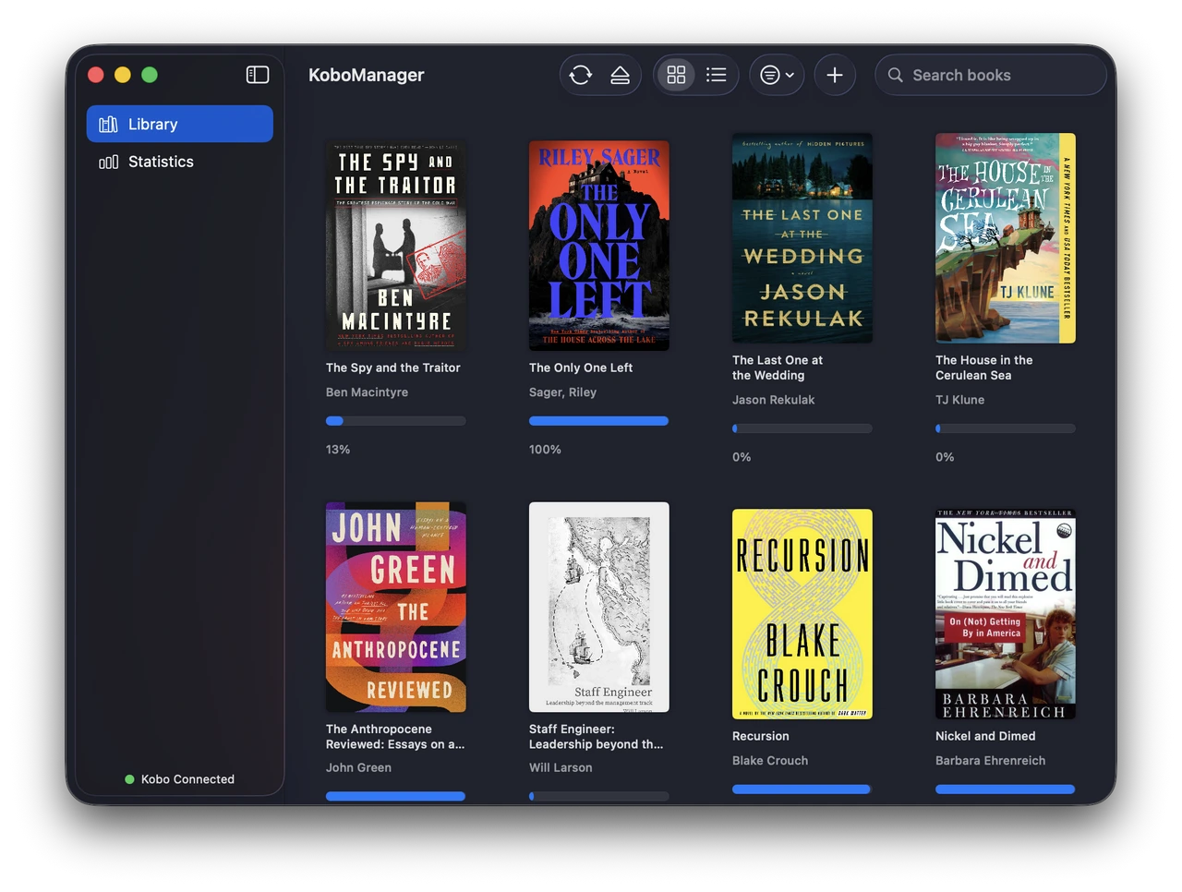This screenshot has width=1182, height=892.
Task: Focus the Search books field
Action: [990, 75]
